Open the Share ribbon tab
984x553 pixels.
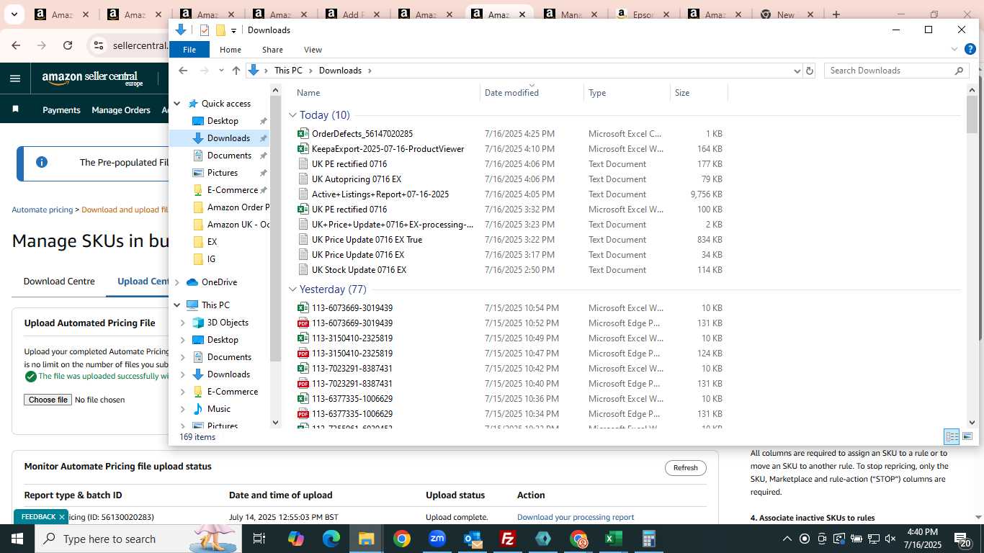tap(272, 50)
